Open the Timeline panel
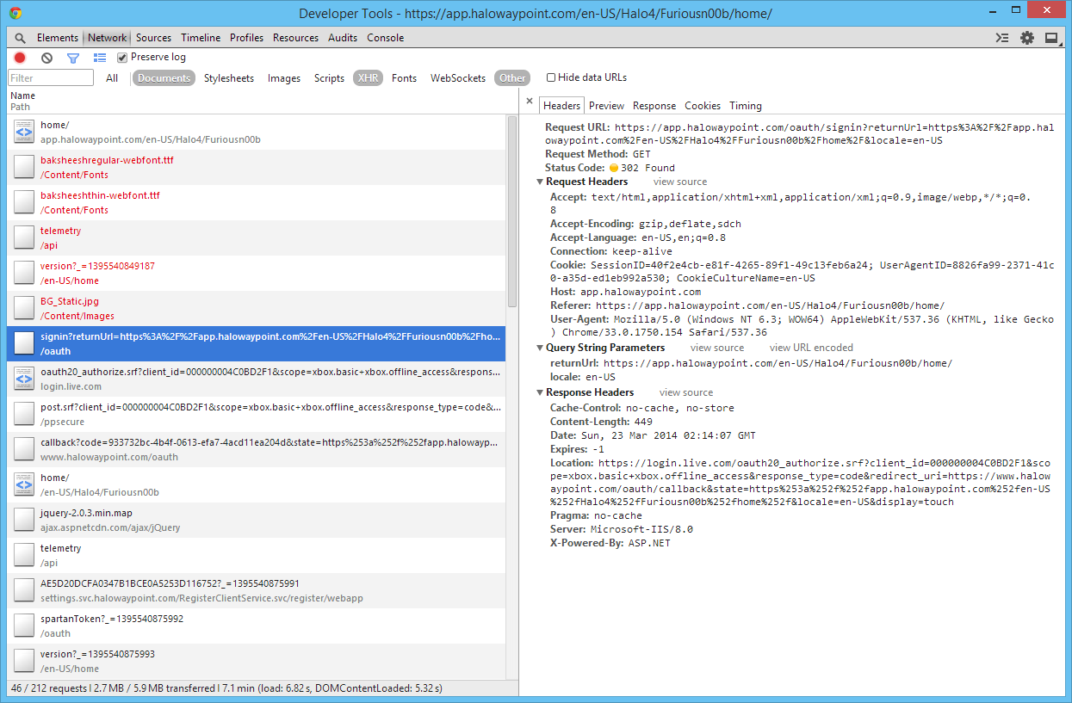This screenshot has width=1072, height=703. (201, 38)
